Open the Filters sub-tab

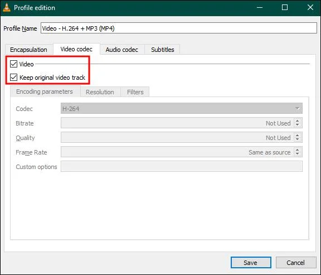coord(135,92)
